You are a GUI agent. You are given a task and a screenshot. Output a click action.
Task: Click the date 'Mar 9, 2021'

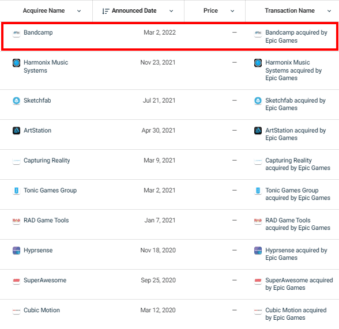point(160,160)
